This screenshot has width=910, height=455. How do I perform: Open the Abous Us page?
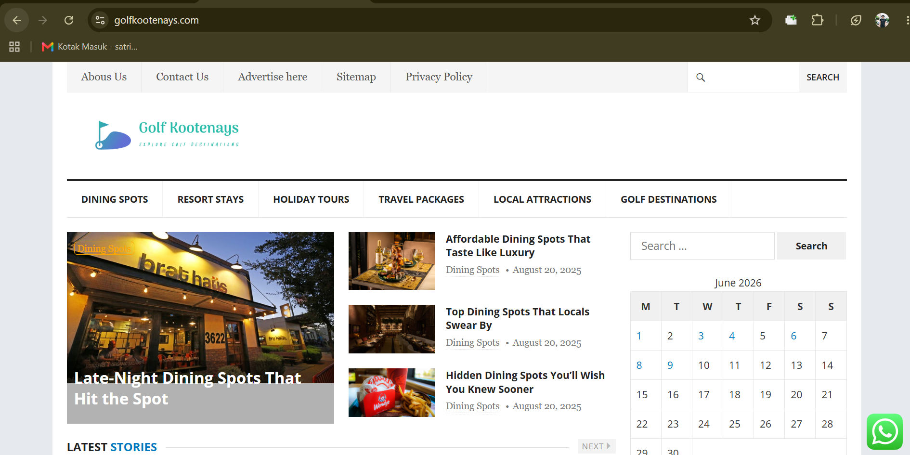pyautogui.click(x=104, y=77)
